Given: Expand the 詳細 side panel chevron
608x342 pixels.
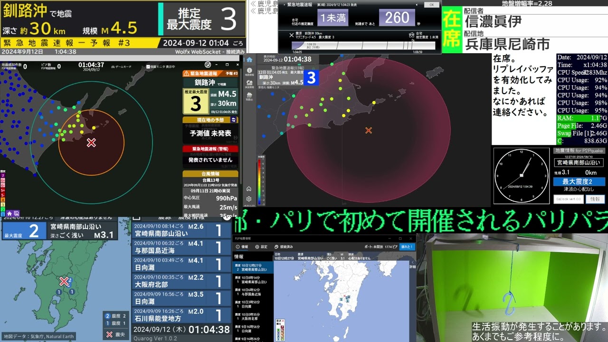Looking at the screenshot, I should [x=412, y=262].
